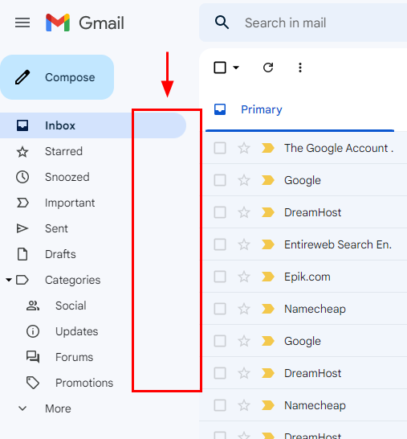Viewport: 407px width, 439px height.
Task: Click the Promotions tag icon
Action: pos(33,383)
